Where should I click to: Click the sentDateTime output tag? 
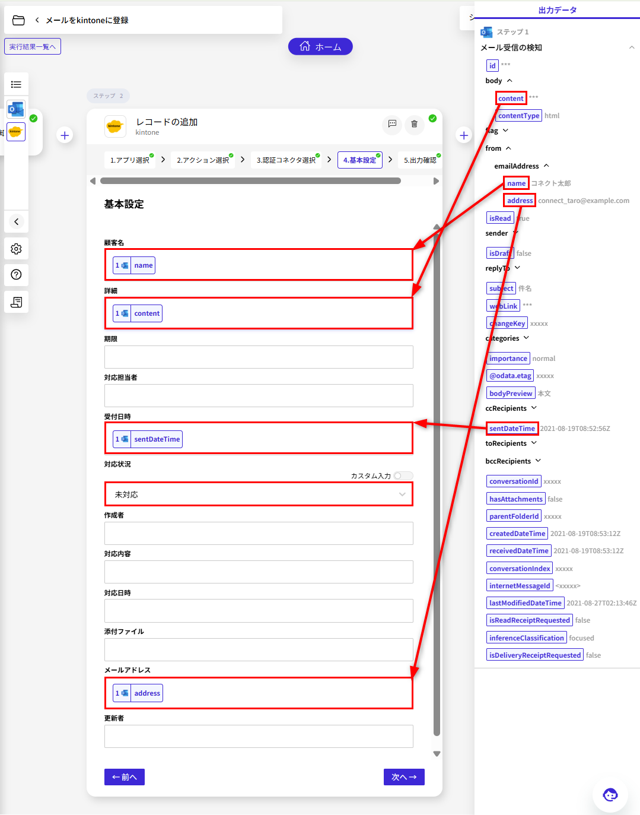coord(512,429)
